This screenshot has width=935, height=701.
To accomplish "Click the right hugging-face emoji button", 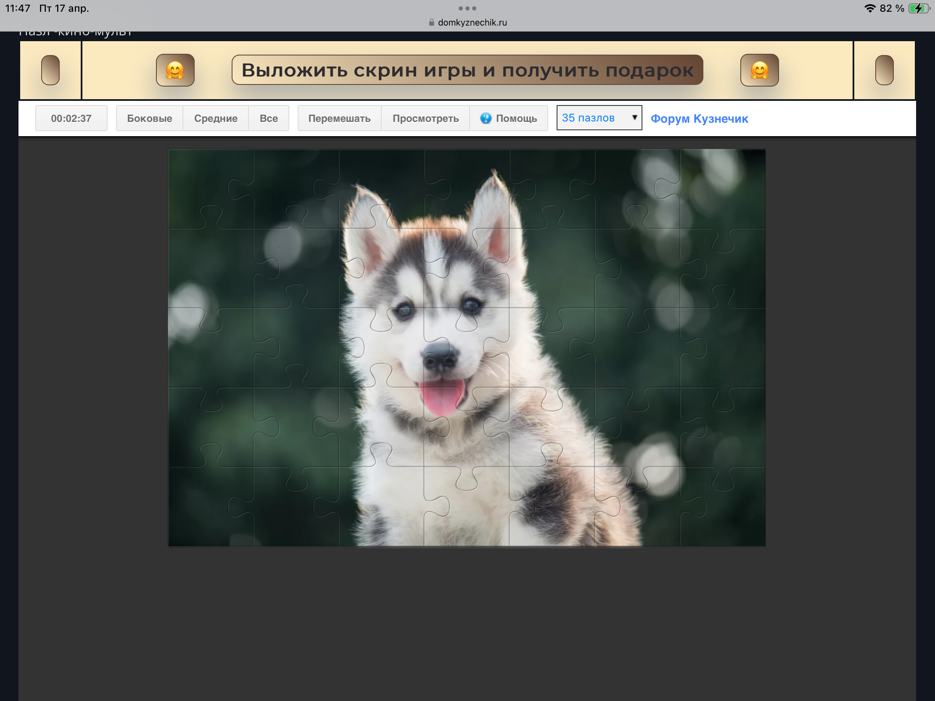I will pos(759,70).
